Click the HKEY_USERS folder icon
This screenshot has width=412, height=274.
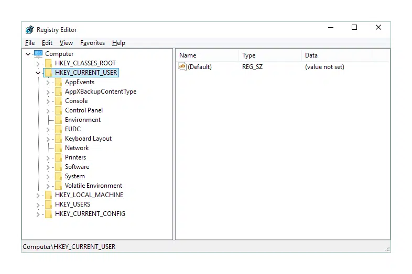tap(48, 204)
